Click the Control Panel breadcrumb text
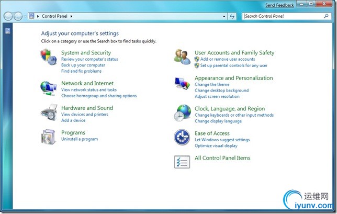 click(54, 16)
